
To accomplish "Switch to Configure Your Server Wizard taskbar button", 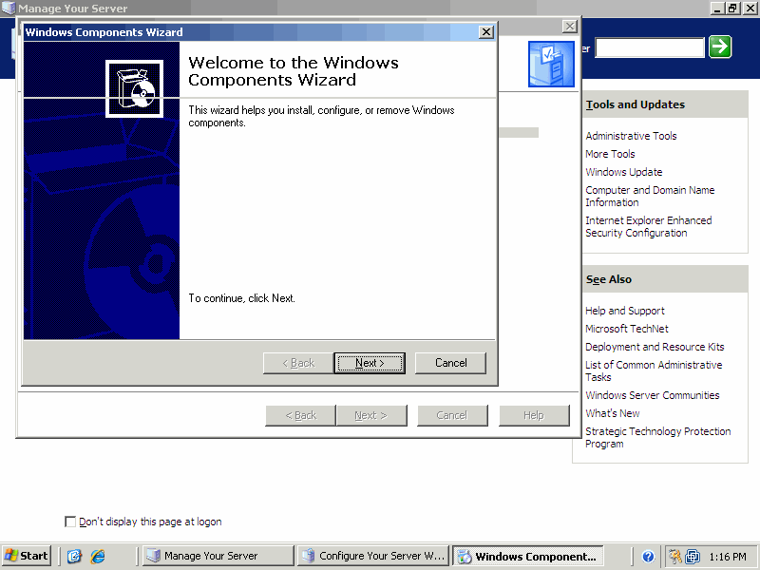I will [372, 556].
